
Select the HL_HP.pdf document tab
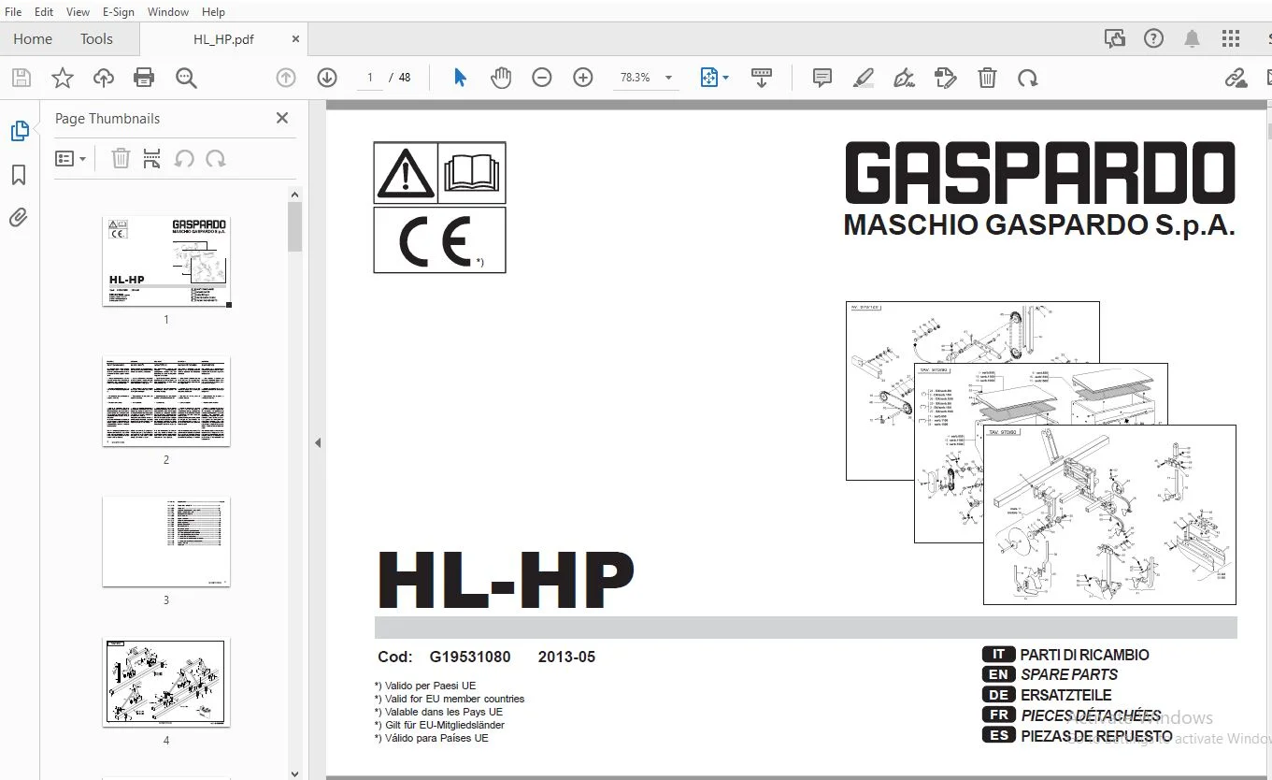click(x=224, y=39)
